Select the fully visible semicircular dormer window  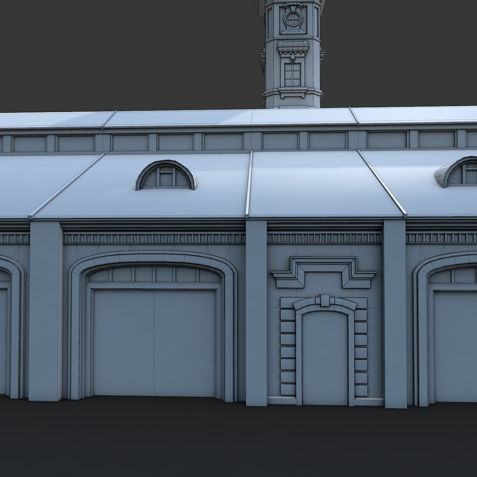coord(166,175)
